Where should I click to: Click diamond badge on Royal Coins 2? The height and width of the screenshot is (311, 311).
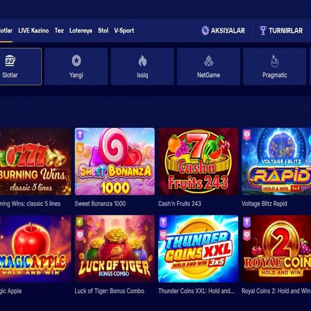coord(247,236)
